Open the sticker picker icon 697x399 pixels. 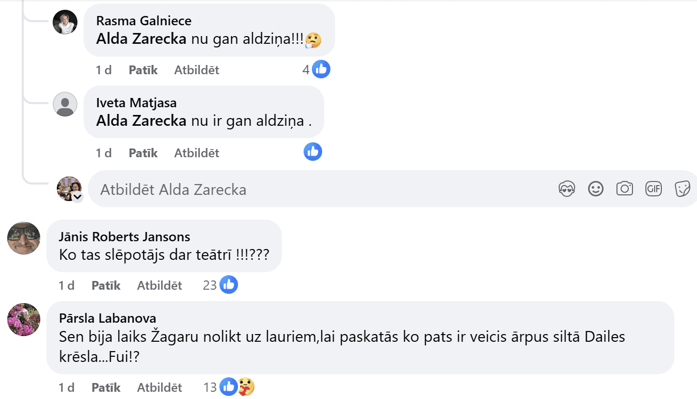(x=683, y=189)
